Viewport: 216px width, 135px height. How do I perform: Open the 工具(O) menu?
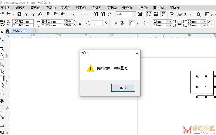(143, 8)
